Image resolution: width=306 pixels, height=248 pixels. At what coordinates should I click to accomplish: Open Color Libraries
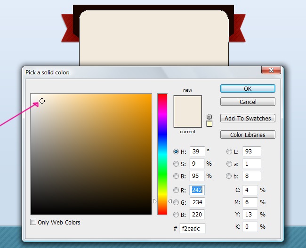point(248,135)
